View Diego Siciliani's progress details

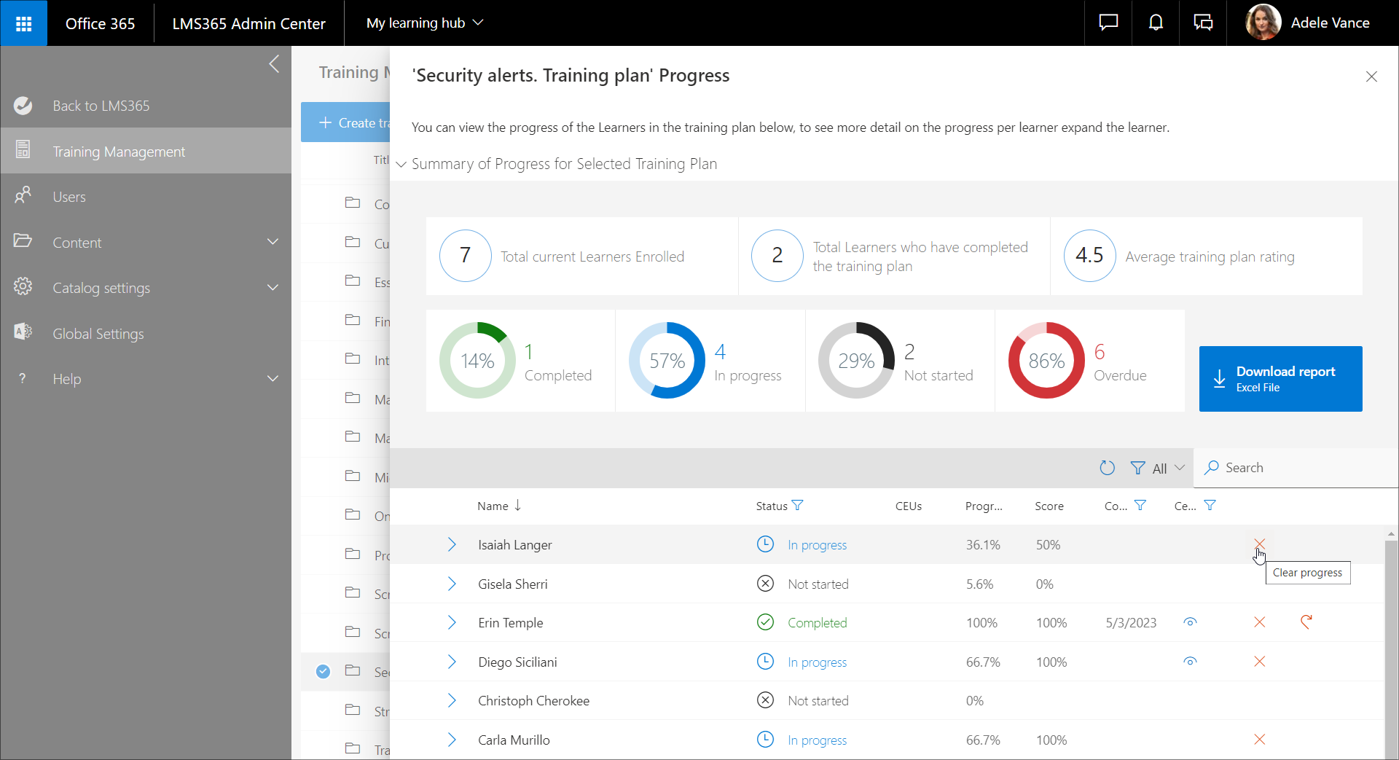(1191, 662)
